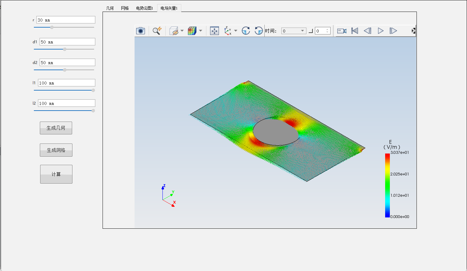This screenshot has height=271, width=467.
Task: Click legend value 3.037e+01
Action: click(400, 153)
